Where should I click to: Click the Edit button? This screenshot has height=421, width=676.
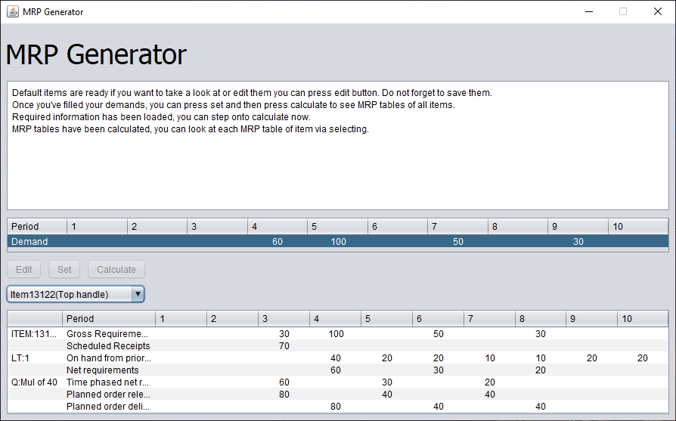click(23, 269)
